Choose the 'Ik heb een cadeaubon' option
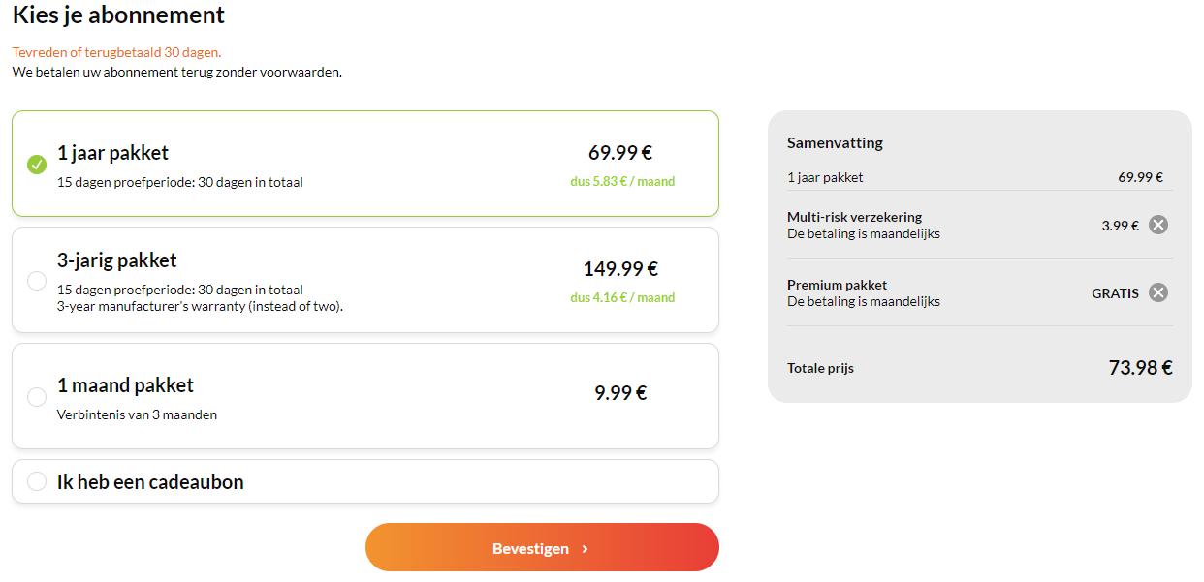 click(x=36, y=480)
